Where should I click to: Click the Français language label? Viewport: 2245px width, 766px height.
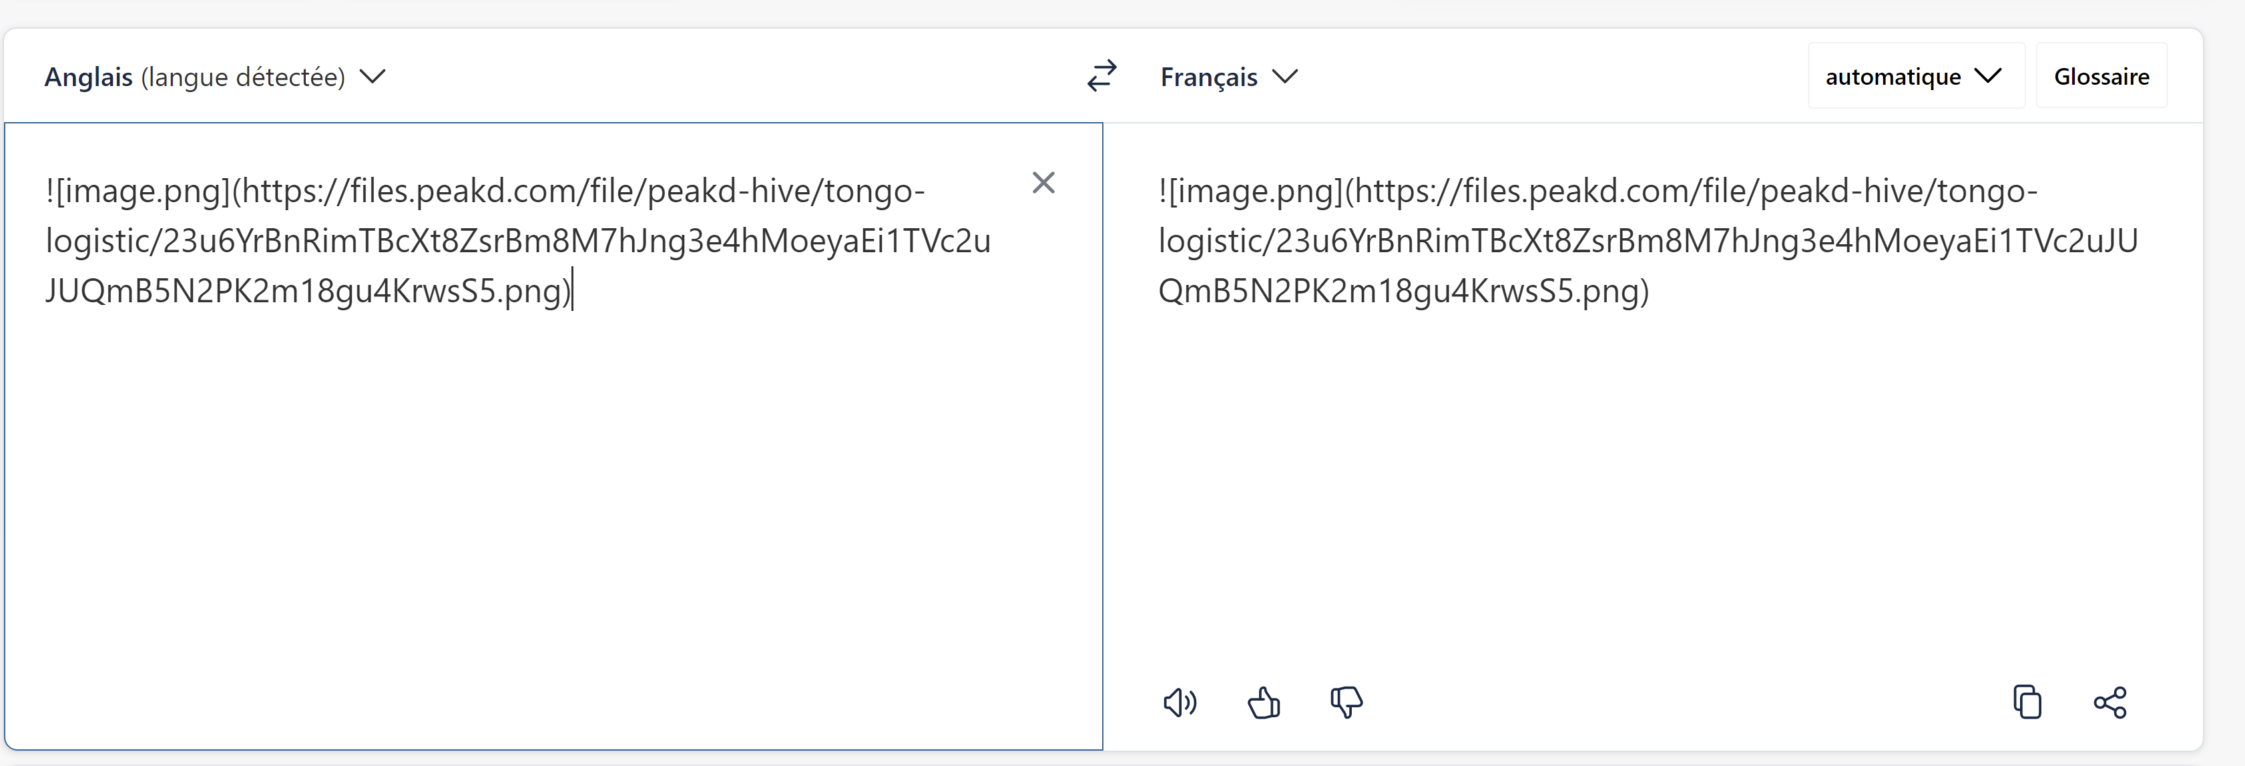[x=1209, y=77]
